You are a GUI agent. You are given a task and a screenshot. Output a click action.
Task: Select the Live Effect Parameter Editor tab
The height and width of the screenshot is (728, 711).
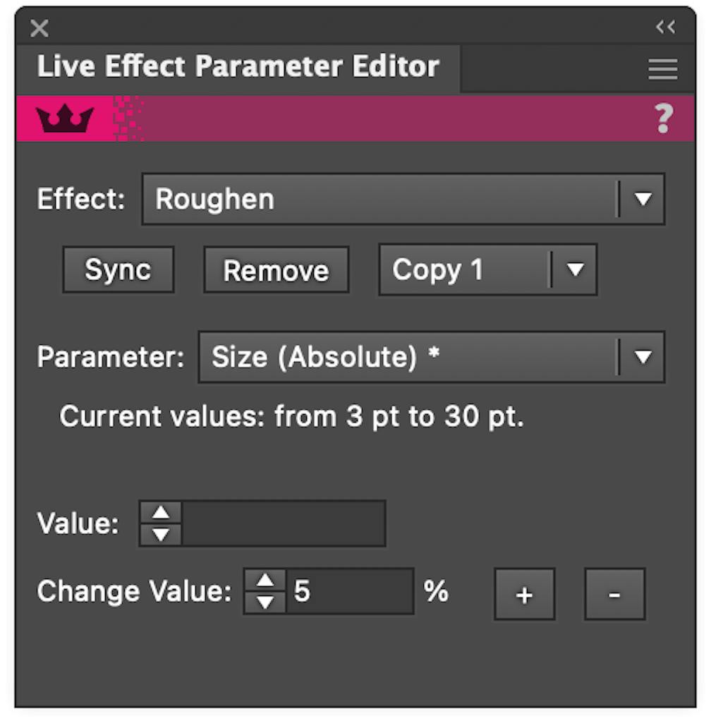(x=238, y=66)
